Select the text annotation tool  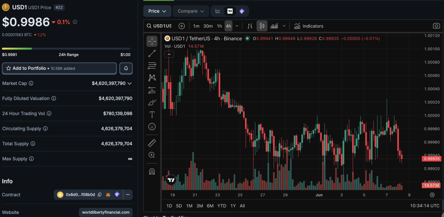click(x=152, y=114)
